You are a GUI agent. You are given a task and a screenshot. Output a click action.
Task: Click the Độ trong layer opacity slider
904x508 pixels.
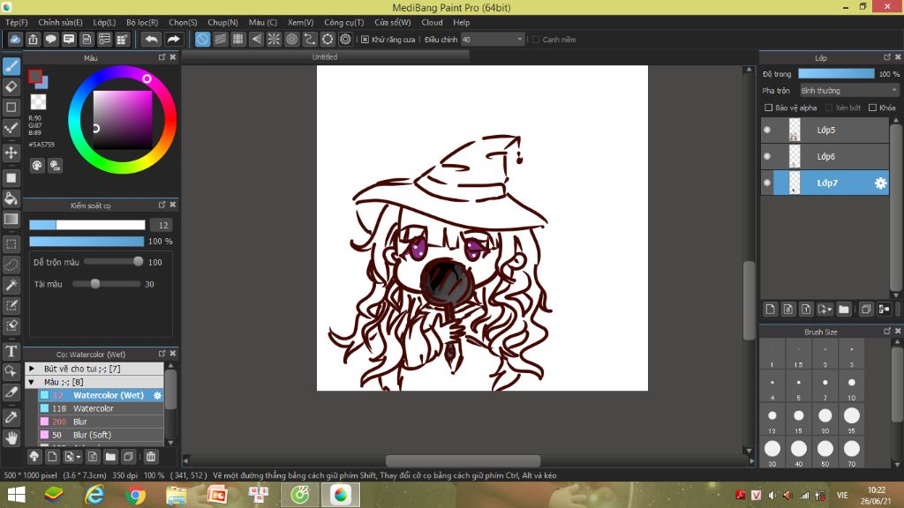pyautogui.click(x=836, y=74)
